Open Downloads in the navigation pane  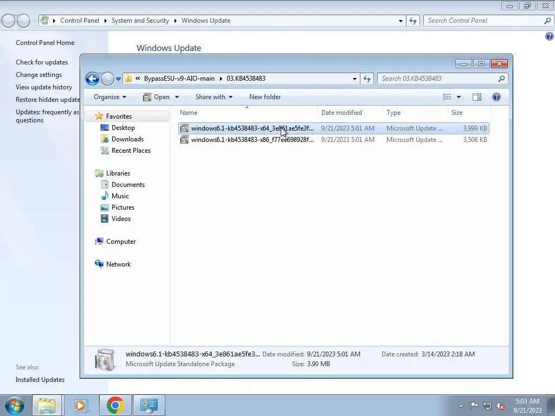(127, 139)
